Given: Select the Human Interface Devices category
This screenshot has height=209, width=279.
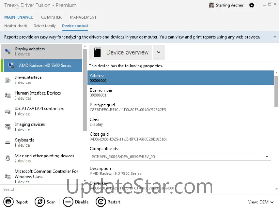Looking at the screenshot, I should click(x=41, y=96).
